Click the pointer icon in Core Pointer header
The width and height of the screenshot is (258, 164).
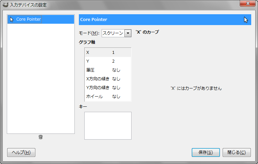point(246,20)
